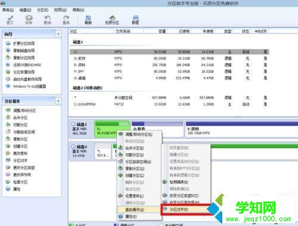Select 更改序列号 in the sidebar

pos(22,175)
